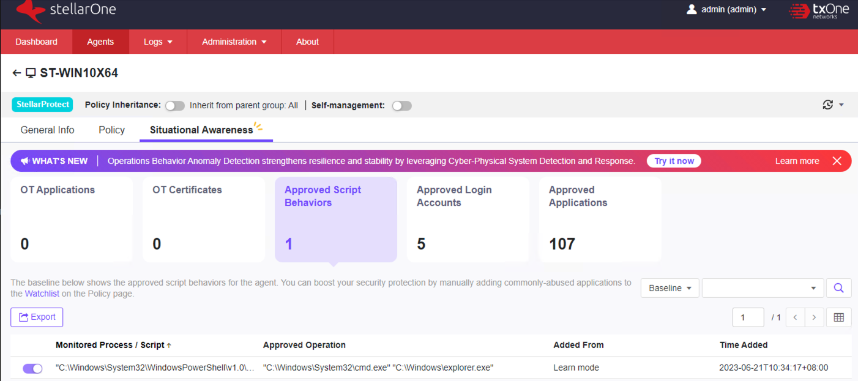The image size is (858, 381).
Task: Click the sync refresh icon
Action: tap(828, 105)
